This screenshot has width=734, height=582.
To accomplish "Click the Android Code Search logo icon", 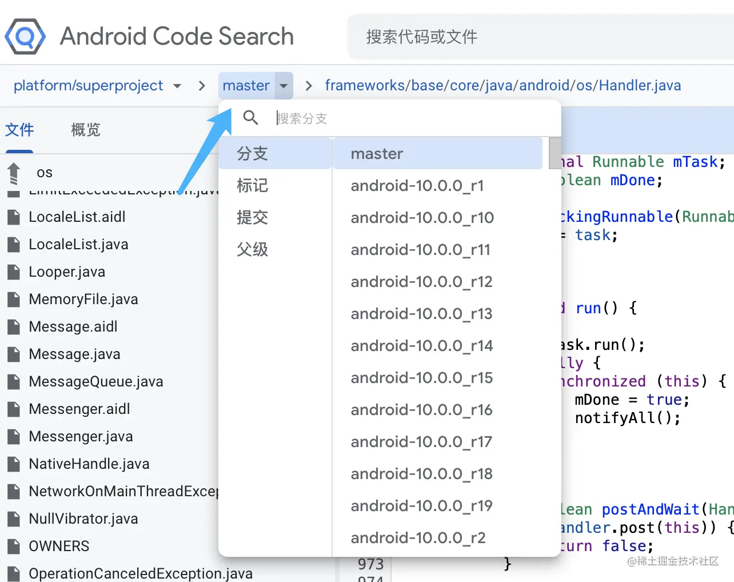I will (25, 37).
